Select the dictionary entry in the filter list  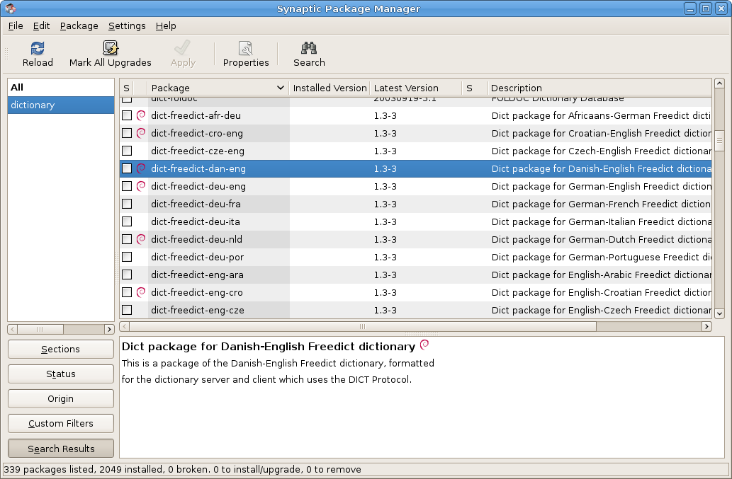61,105
